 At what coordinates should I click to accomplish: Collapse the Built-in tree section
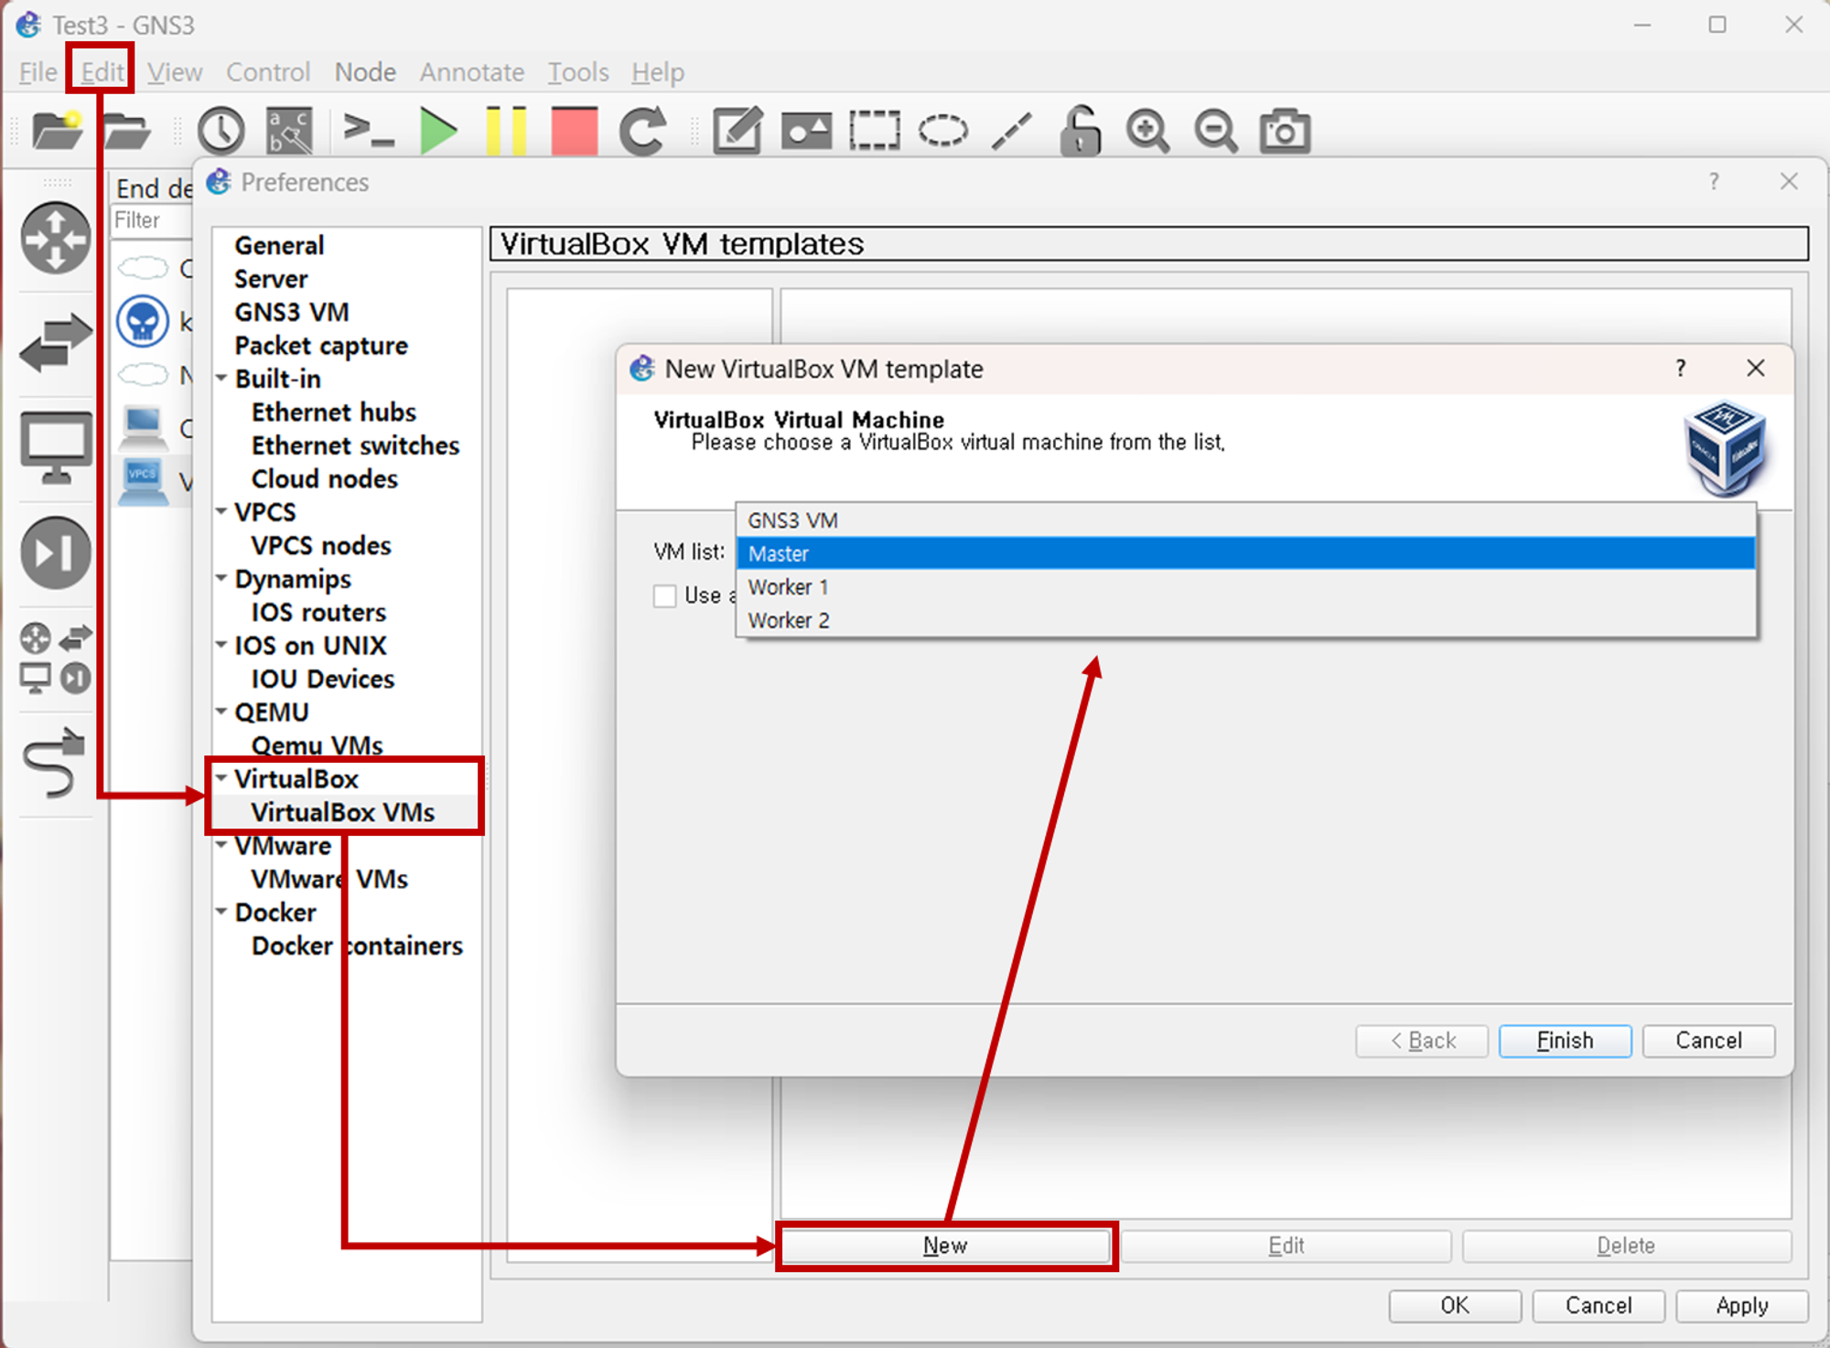coord(221,378)
